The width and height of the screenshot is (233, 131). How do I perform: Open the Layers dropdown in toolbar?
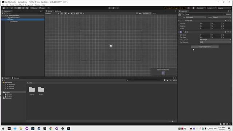[212, 8]
